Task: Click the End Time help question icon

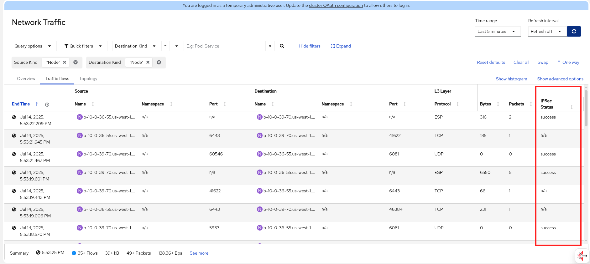Action: click(x=47, y=104)
